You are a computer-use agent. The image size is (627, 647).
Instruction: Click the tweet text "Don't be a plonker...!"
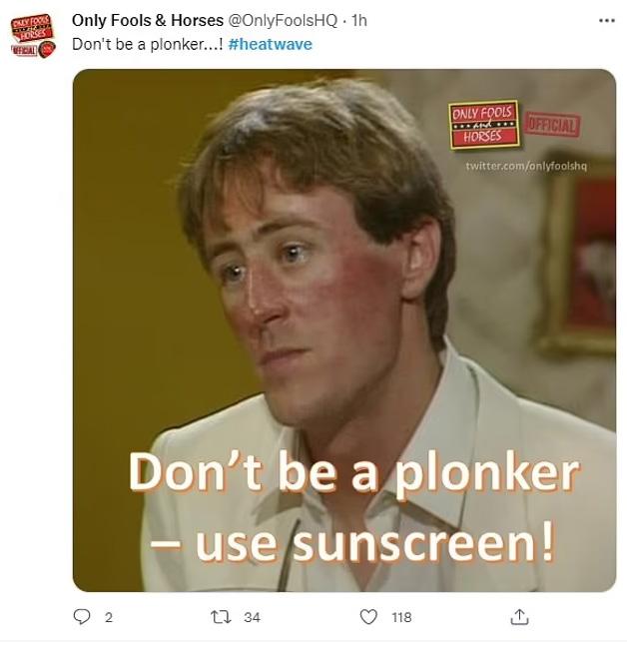pyautogui.click(x=147, y=44)
